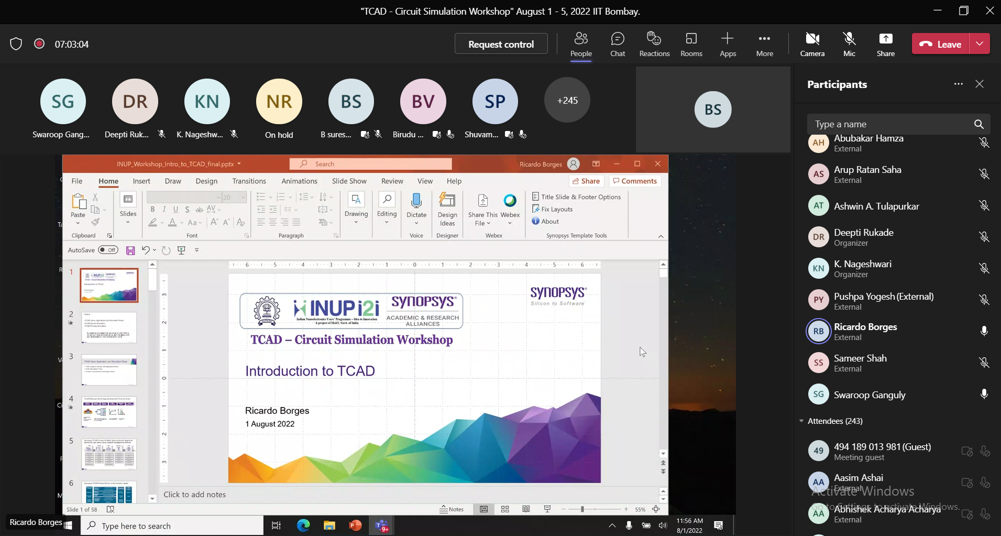Open the Reactions menu
The height and width of the screenshot is (536, 1001).
coord(654,45)
